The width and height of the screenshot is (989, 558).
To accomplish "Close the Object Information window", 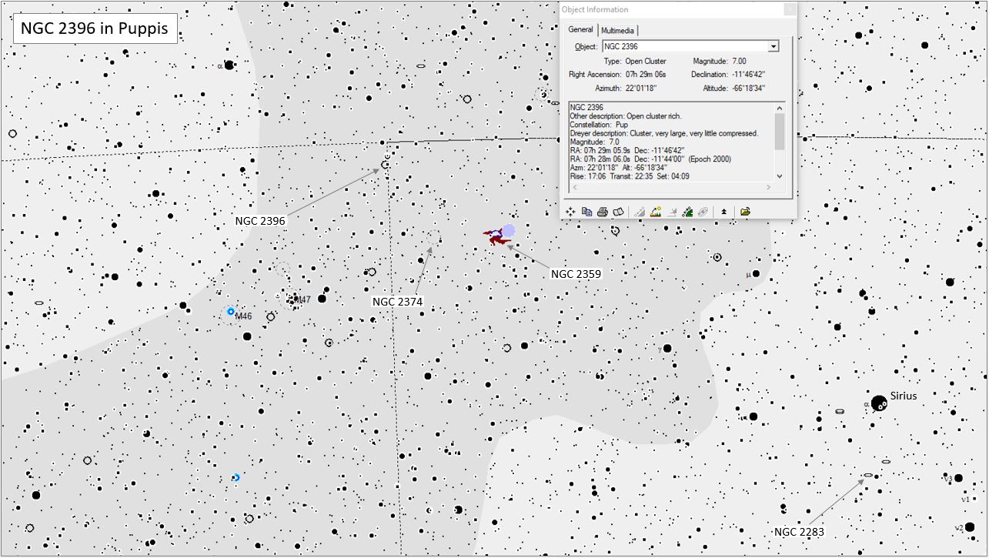I will coord(788,10).
